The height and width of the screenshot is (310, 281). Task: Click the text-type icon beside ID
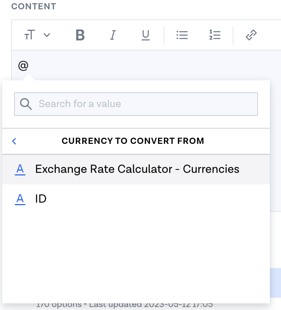[x=20, y=199]
